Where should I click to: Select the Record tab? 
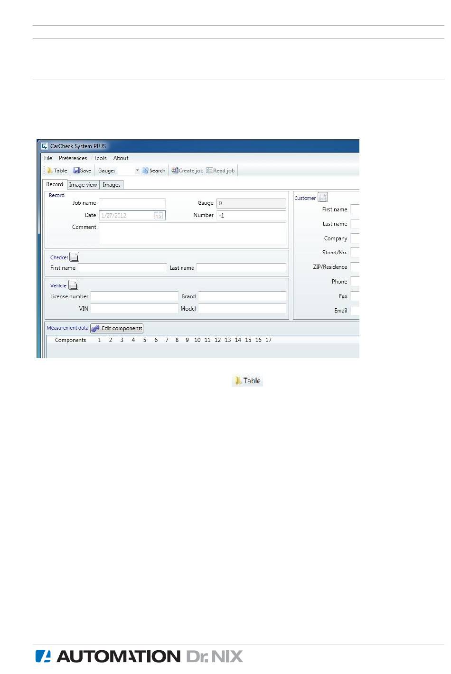pos(55,184)
